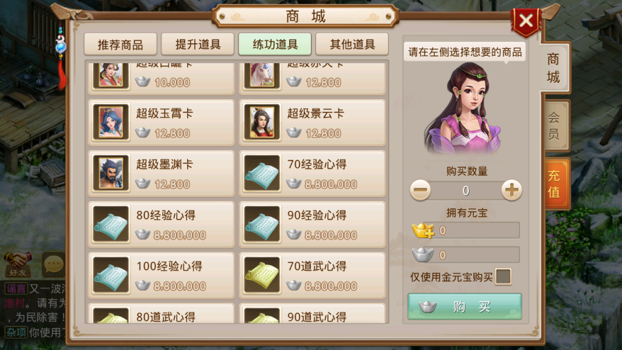
Task: Decrease purchase quantity with minus button
Action: click(x=420, y=190)
